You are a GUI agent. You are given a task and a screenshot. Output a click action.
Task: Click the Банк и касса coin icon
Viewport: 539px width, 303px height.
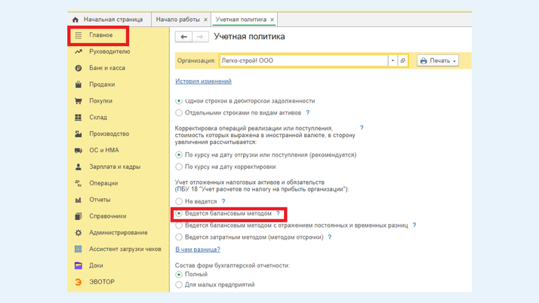tap(79, 68)
